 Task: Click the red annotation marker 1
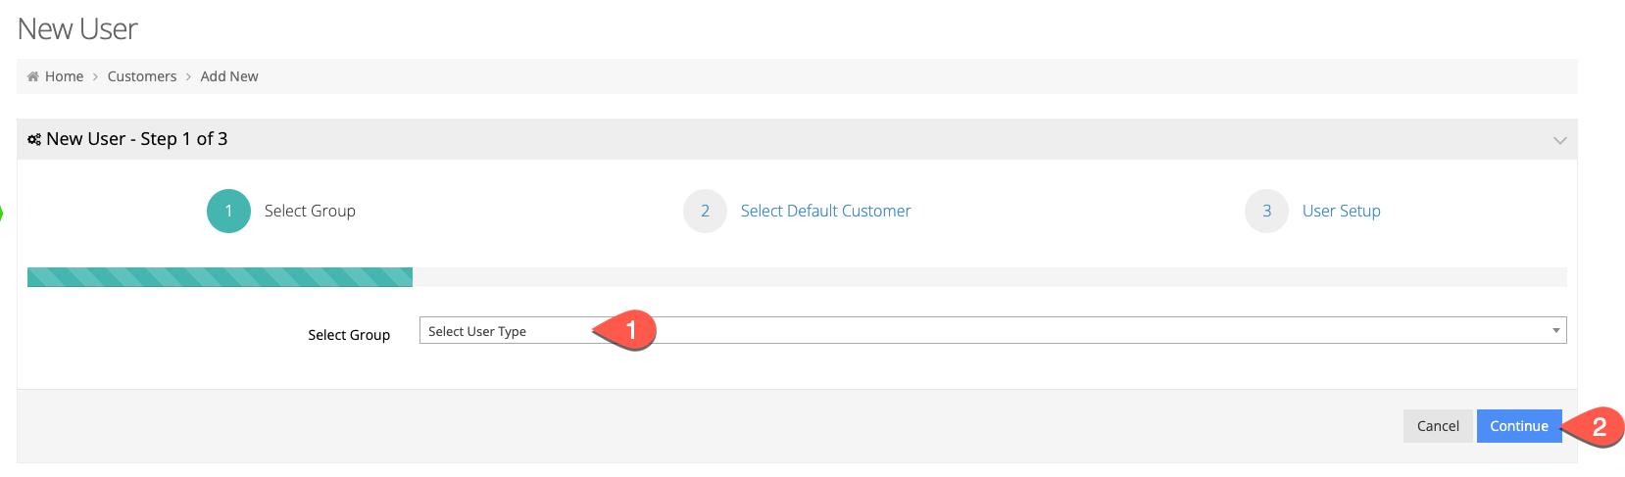tap(625, 331)
